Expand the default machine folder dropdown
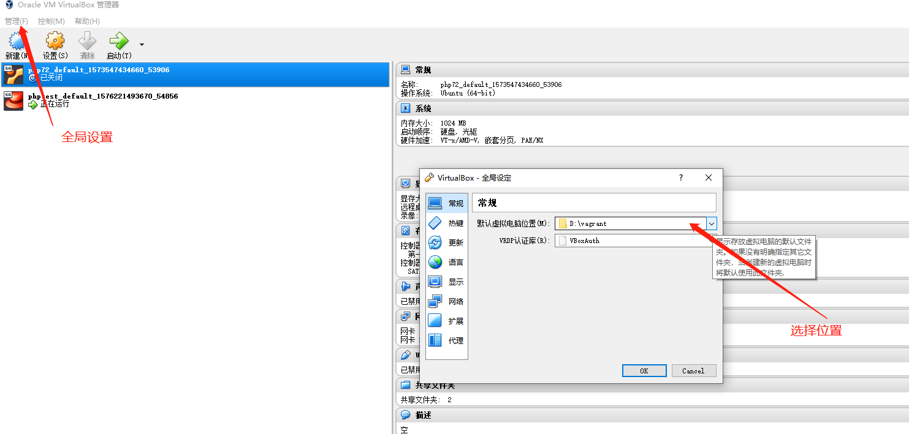This screenshot has height=434, width=909. 711,224
